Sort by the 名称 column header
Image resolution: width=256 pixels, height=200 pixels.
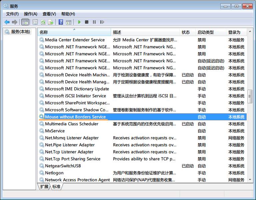click(74, 32)
